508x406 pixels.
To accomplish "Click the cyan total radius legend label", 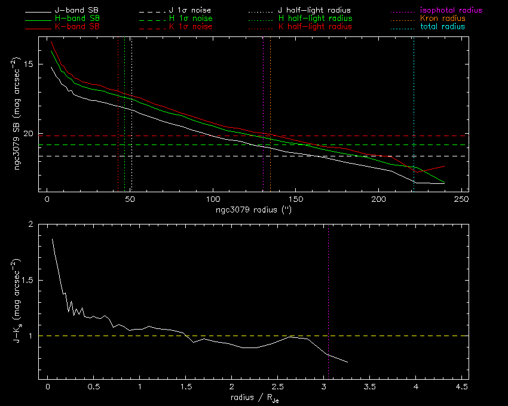I will (442, 27).
